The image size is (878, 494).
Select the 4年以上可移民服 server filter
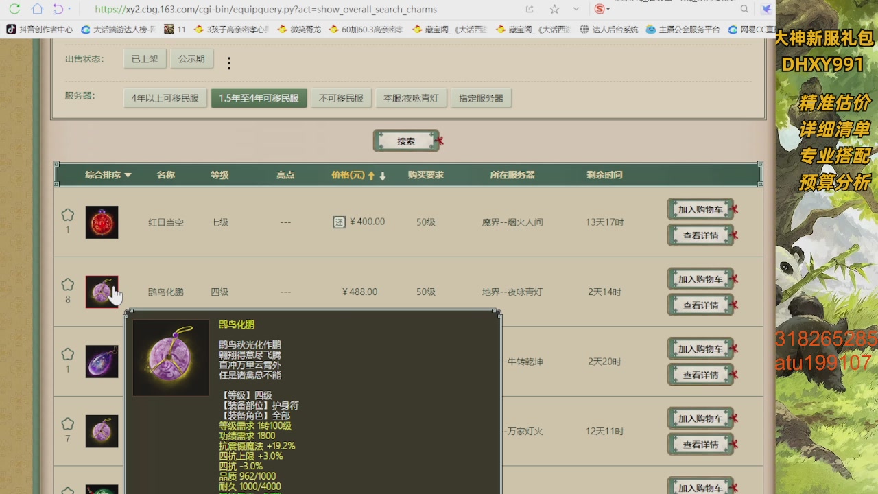[x=165, y=98]
